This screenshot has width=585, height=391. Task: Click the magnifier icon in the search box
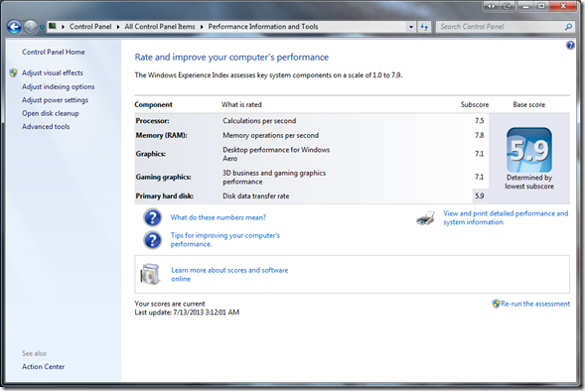(x=568, y=27)
